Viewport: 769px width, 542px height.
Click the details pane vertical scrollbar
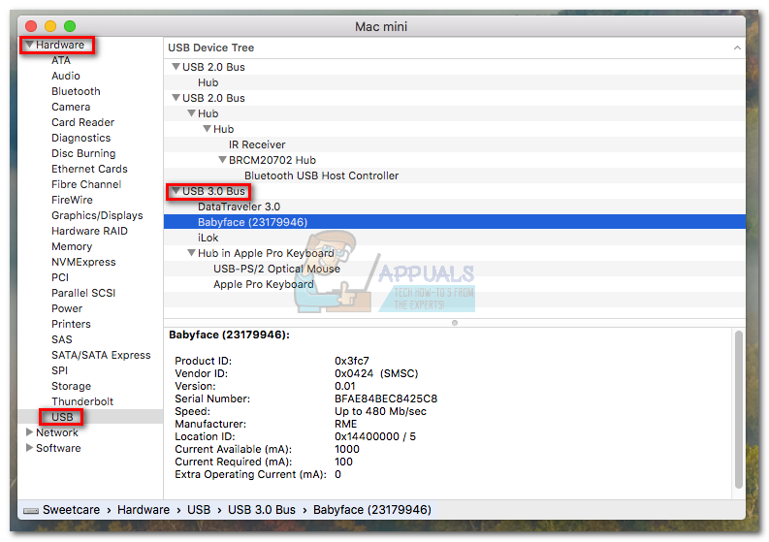(739, 409)
